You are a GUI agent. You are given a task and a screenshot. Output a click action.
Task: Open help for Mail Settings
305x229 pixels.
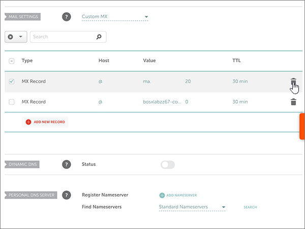(66, 17)
